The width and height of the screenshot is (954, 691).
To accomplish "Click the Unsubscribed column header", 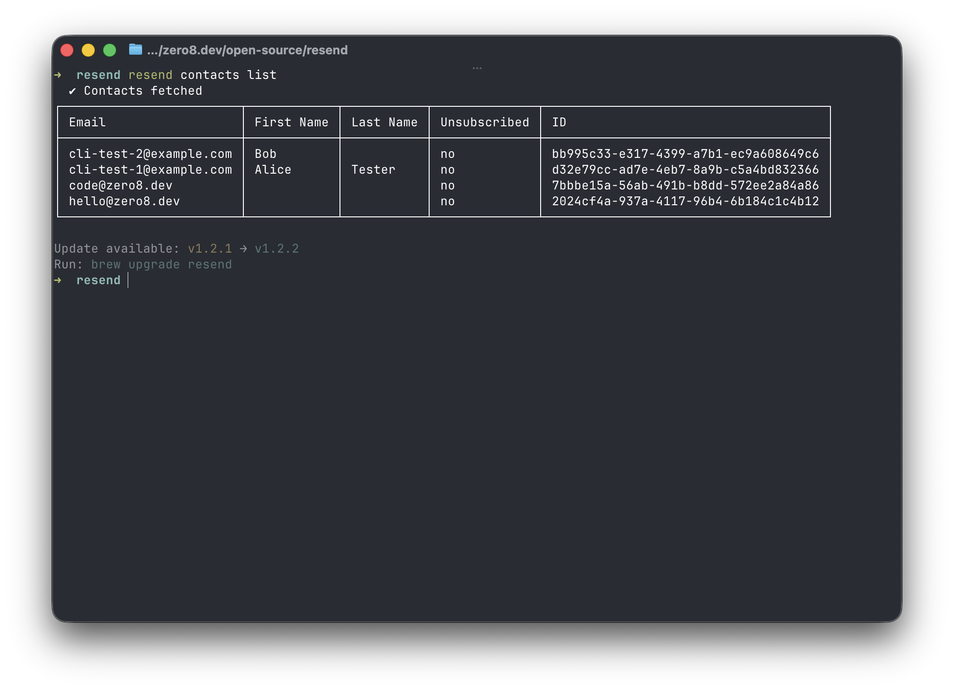I will (484, 122).
